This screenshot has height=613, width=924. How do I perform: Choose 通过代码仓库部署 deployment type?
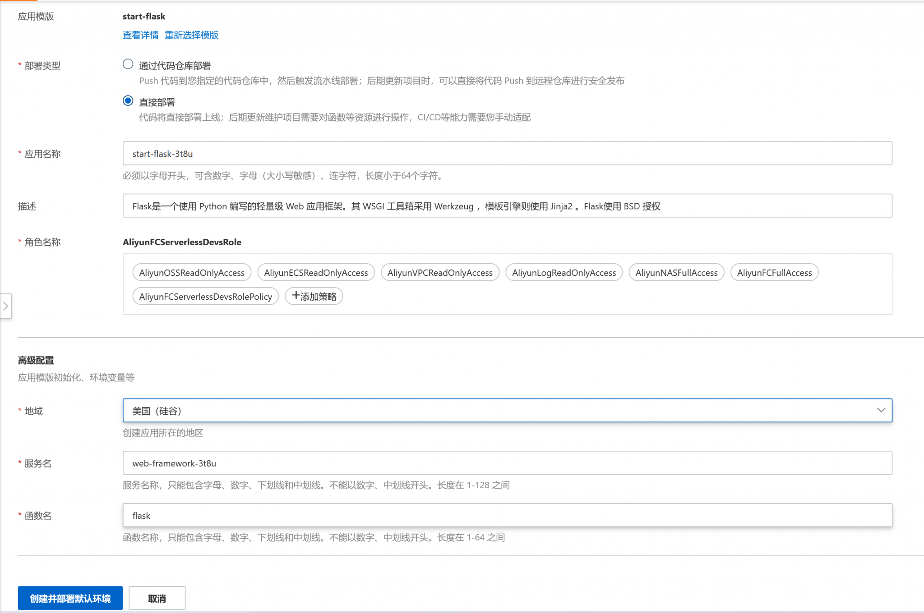128,64
